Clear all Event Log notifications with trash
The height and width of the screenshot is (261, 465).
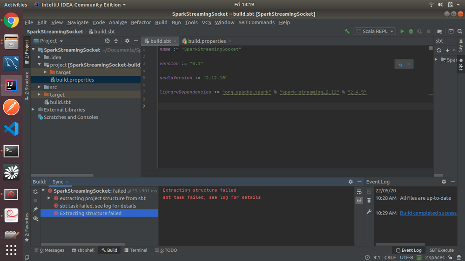pos(369,200)
